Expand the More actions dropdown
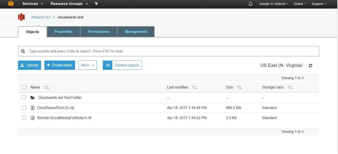338x154 pixels. pyautogui.click(x=88, y=65)
